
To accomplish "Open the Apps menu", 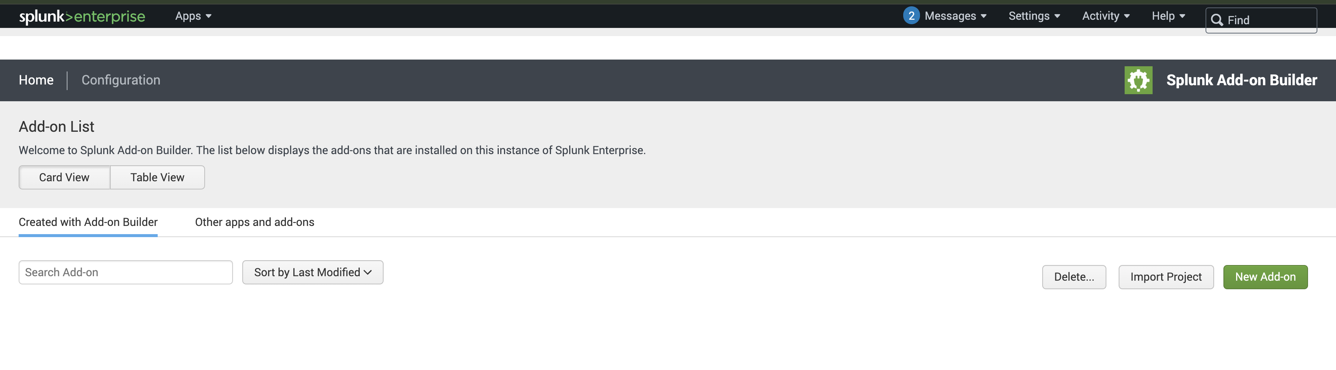I will (x=192, y=16).
